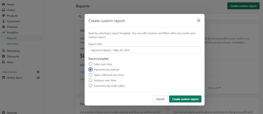Choose Sessions over time template
Viewport: 263px width, 114px height.
(90, 80)
